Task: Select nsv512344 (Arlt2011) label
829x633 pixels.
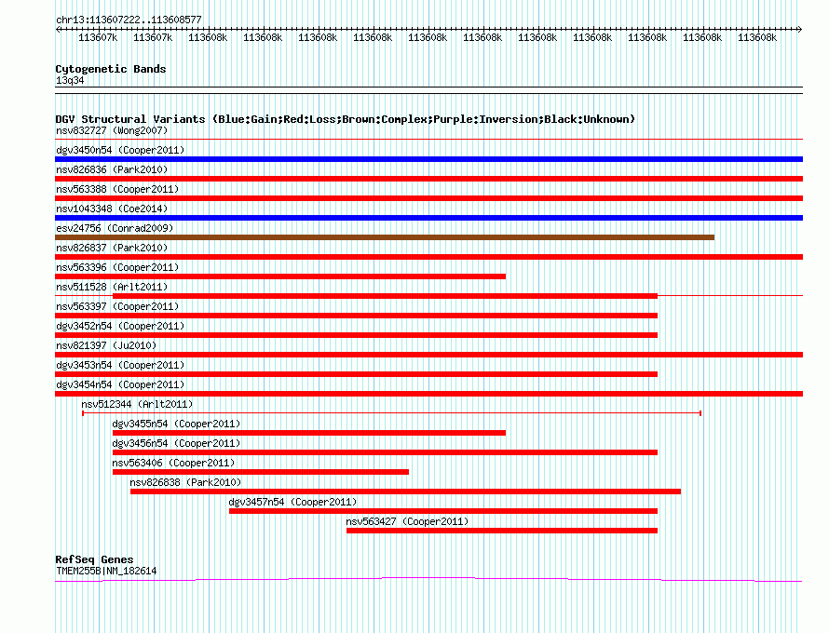Action: point(137,404)
